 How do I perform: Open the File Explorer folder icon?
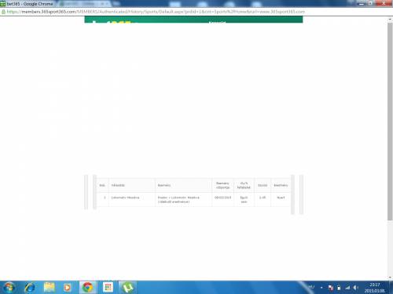tap(49, 288)
